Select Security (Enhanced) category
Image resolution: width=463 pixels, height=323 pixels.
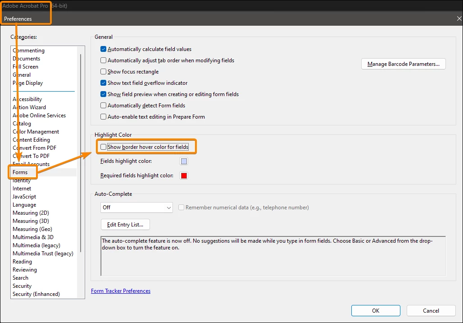(x=36, y=294)
